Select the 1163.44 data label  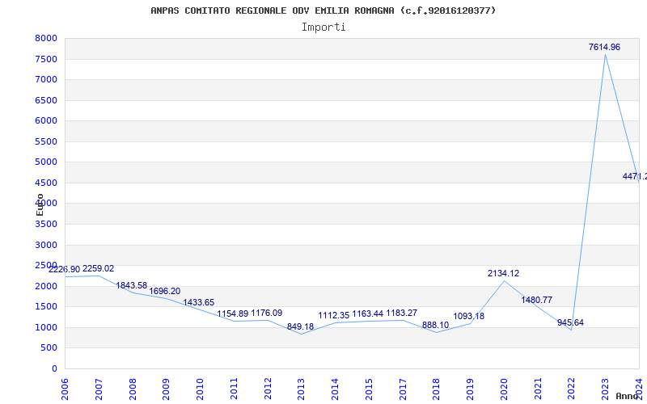pos(368,314)
